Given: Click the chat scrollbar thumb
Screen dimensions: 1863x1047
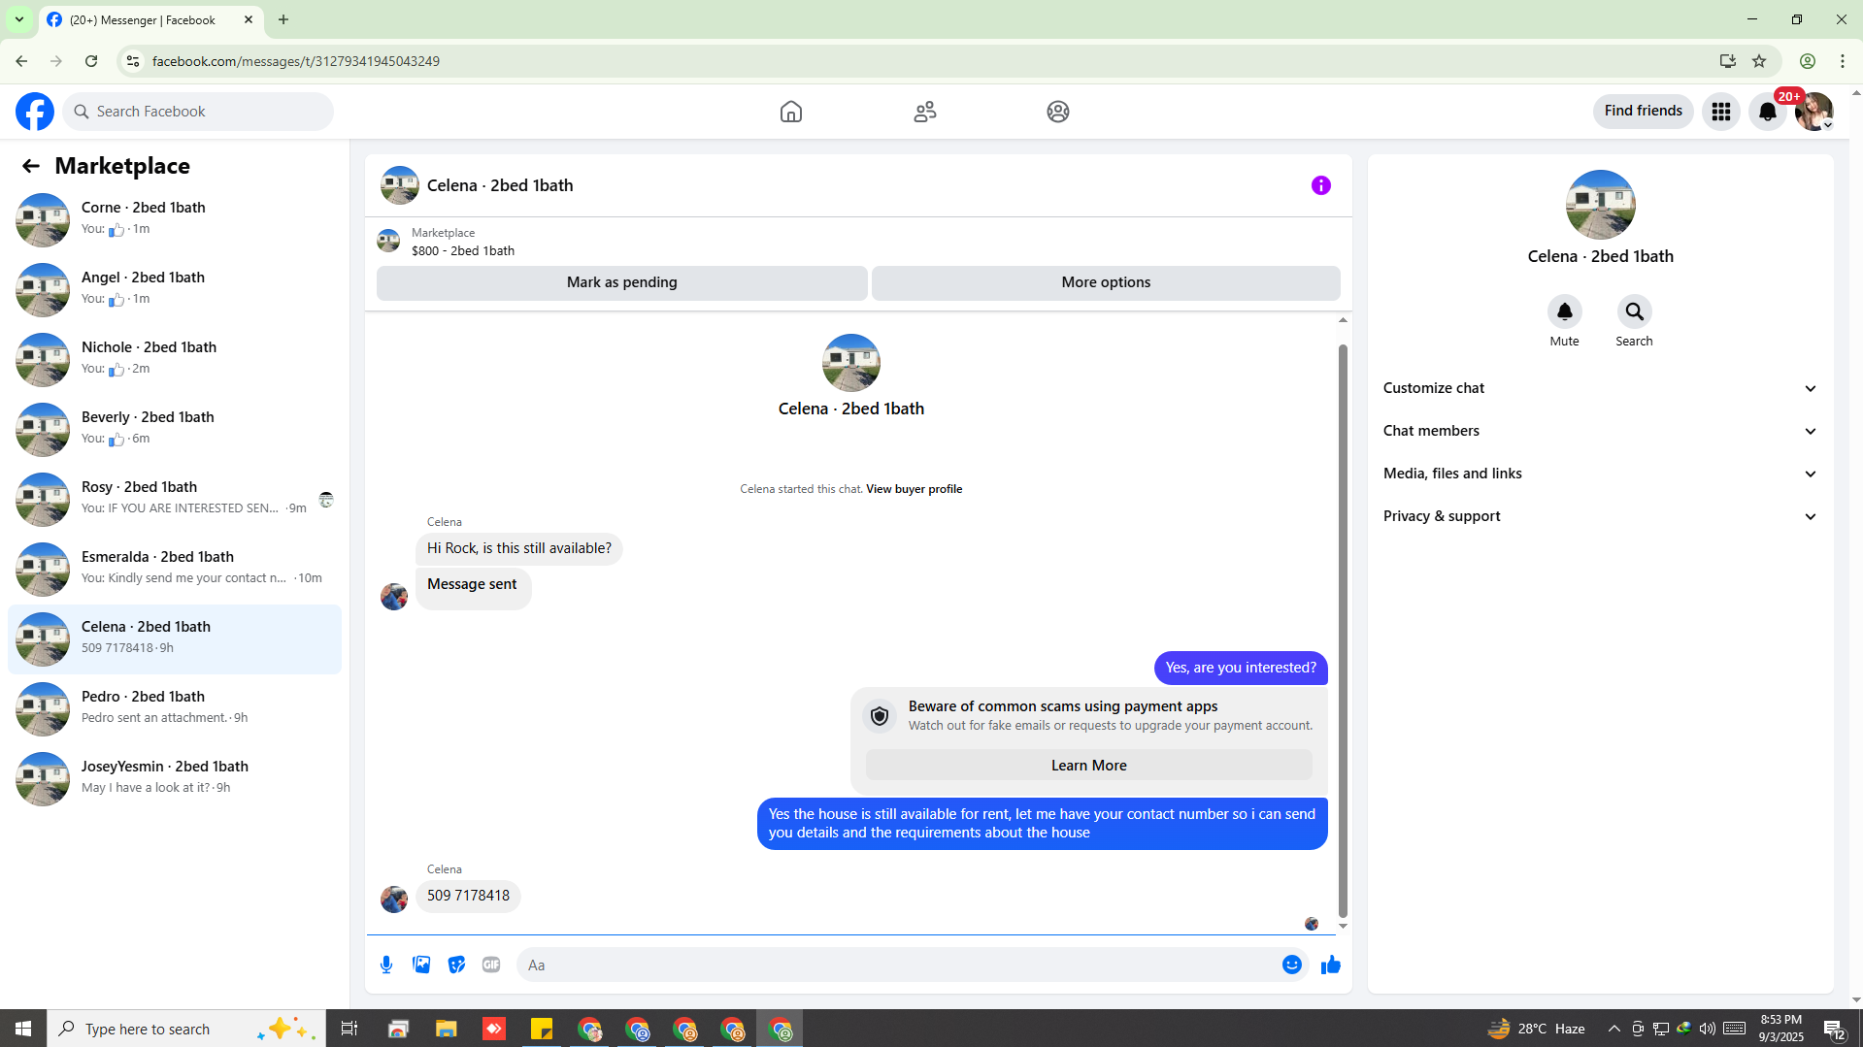Looking at the screenshot, I should tap(1343, 631).
